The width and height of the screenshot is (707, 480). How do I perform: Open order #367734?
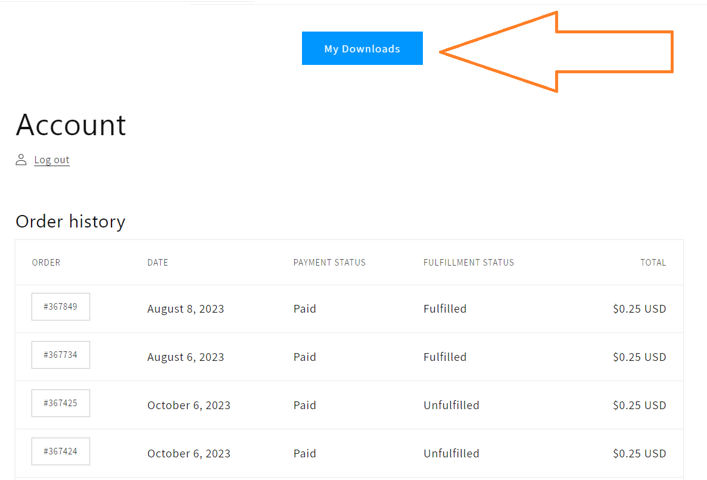[x=60, y=355]
